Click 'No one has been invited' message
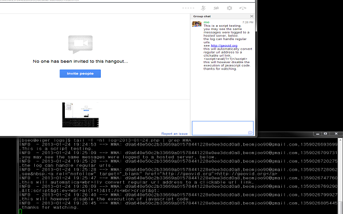Screen dimensions: 343x214 [80, 62]
